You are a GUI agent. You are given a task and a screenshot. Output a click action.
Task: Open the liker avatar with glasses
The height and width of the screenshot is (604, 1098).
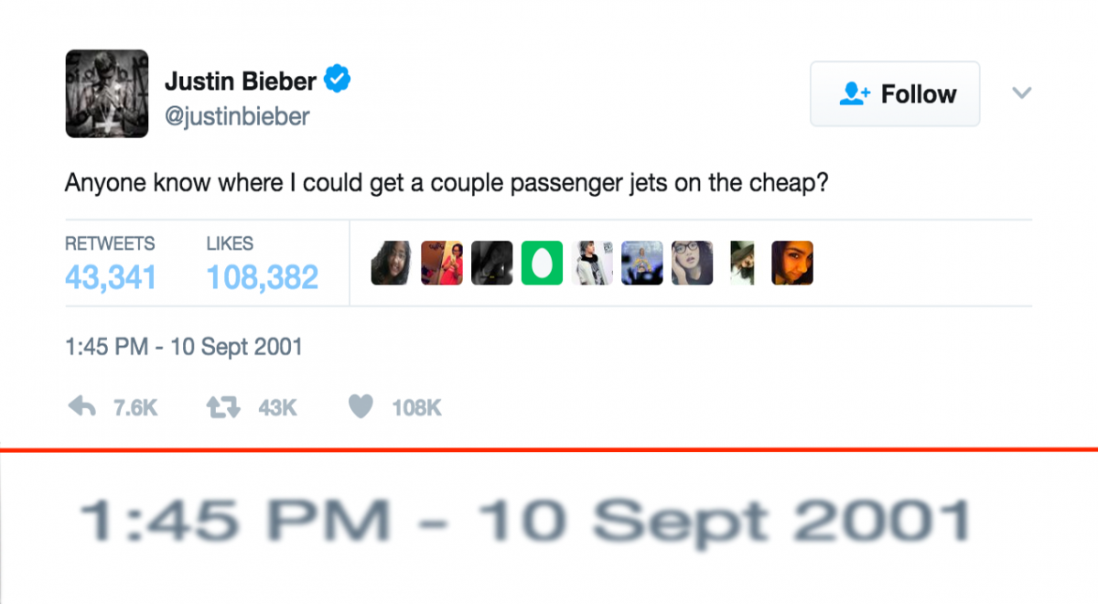click(x=692, y=263)
